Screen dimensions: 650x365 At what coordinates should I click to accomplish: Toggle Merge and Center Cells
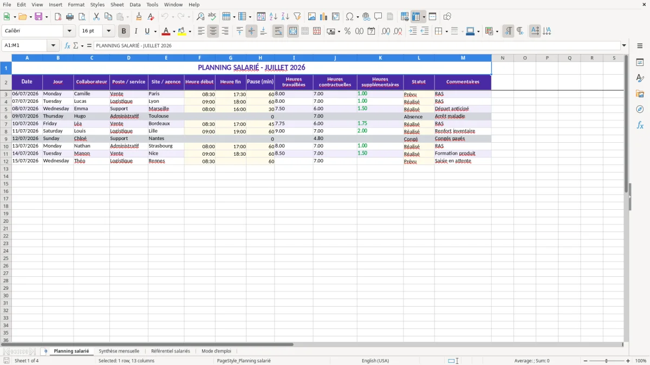coord(293,31)
